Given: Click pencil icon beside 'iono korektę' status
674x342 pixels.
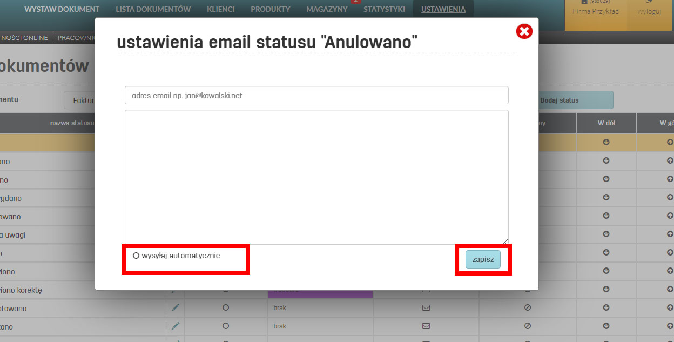Looking at the screenshot, I should [x=174, y=290].
